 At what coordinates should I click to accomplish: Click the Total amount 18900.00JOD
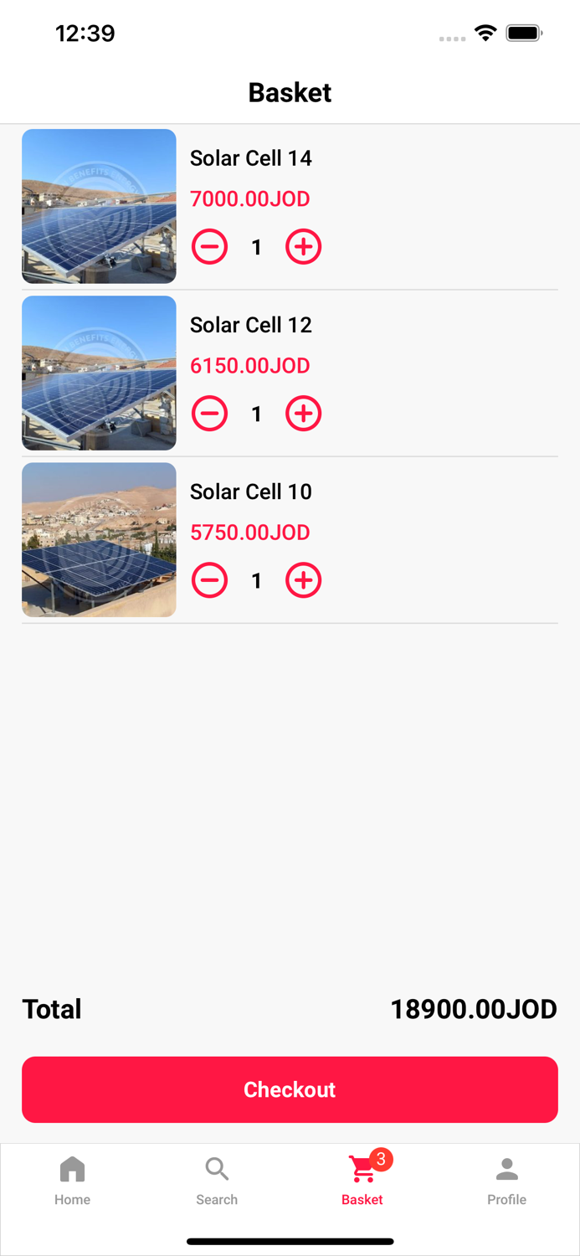tap(475, 1009)
